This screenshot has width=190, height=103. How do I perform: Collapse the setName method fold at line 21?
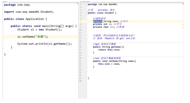click(x=87, y=61)
